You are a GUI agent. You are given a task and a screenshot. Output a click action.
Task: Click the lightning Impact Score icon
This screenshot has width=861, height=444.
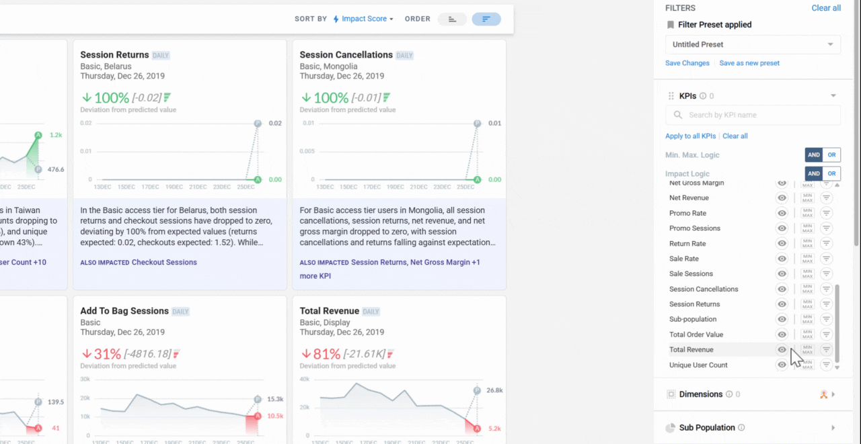(x=336, y=19)
